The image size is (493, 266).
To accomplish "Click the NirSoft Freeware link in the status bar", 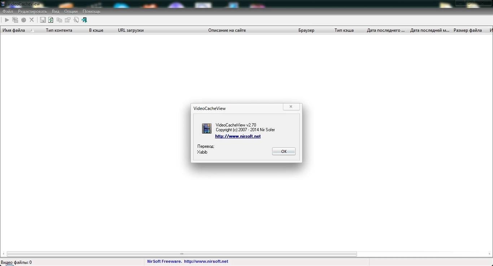I will pyautogui.click(x=188, y=261).
